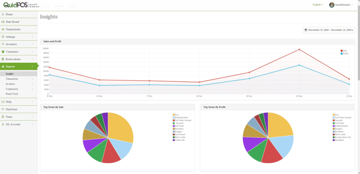Image resolution: width=360 pixels, height=174 pixels.
Task: Click the QuidPOS Smart Vendor logo
Action: [x=21, y=5]
